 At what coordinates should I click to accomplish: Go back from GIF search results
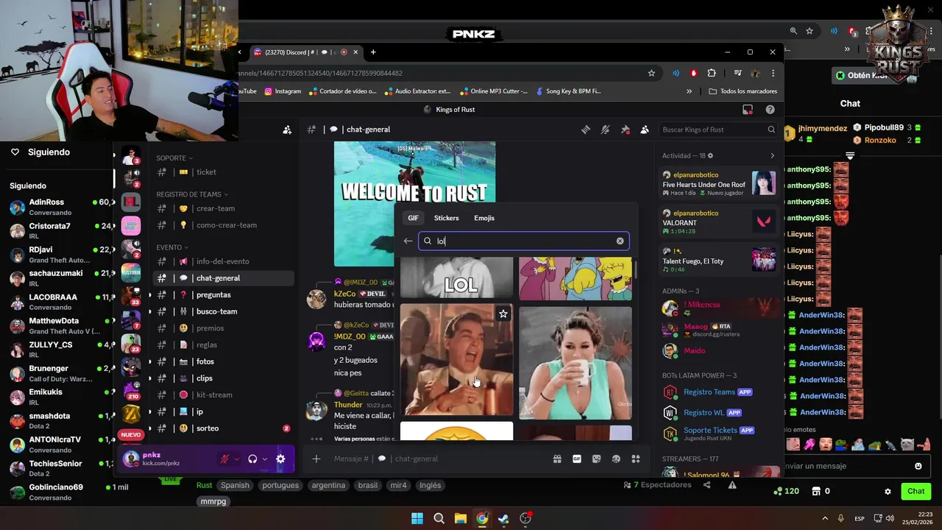click(408, 241)
